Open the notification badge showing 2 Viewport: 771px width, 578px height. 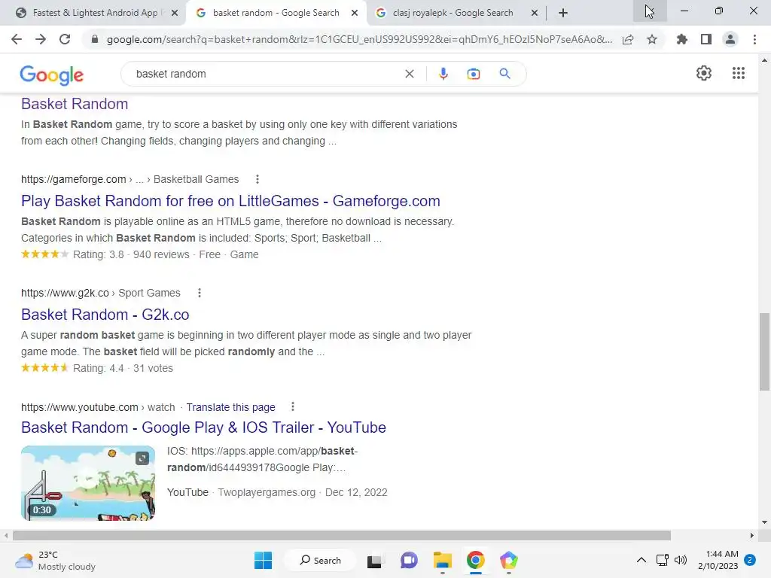coord(750,560)
